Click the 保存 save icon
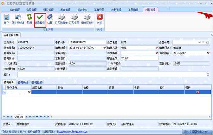The width and height of the screenshot is (213, 135). [6, 17]
